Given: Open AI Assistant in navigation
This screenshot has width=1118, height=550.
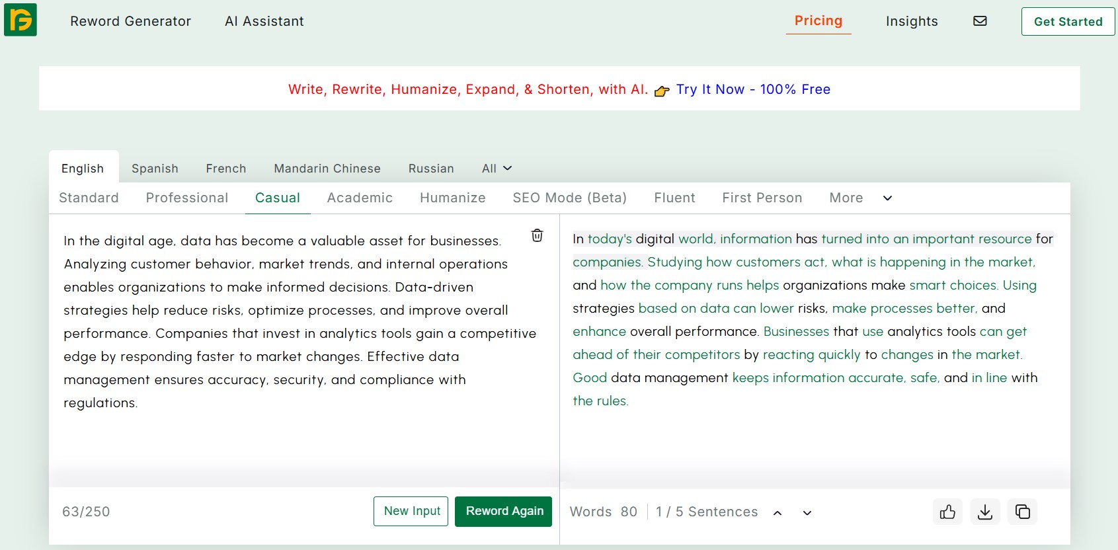Looking at the screenshot, I should [264, 21].
